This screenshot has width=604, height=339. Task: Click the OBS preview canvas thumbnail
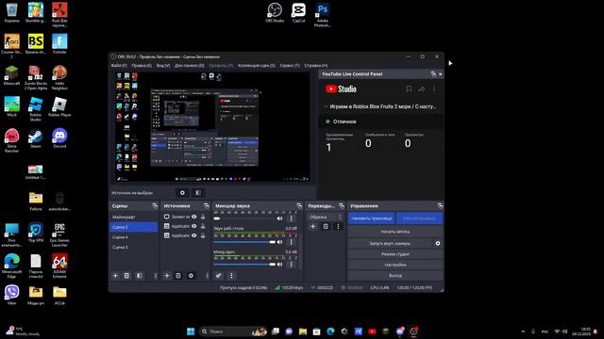(212, 126)
